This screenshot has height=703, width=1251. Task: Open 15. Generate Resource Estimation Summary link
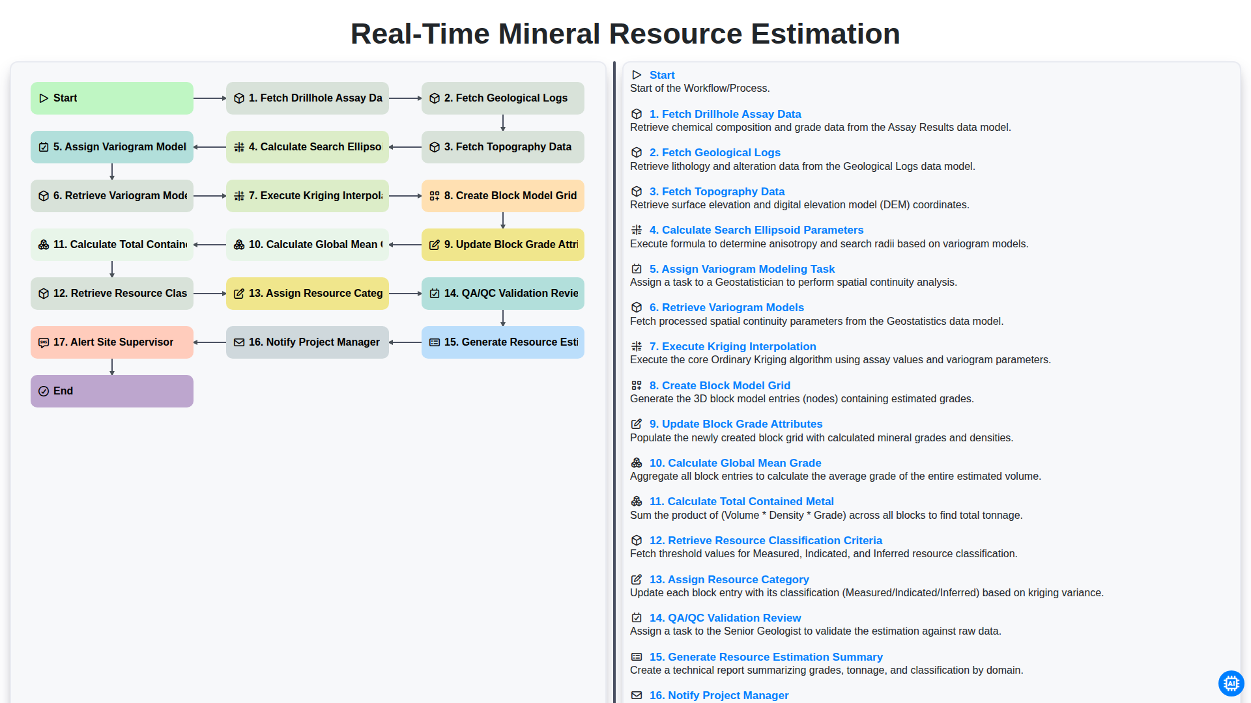(x=766, y=657)
